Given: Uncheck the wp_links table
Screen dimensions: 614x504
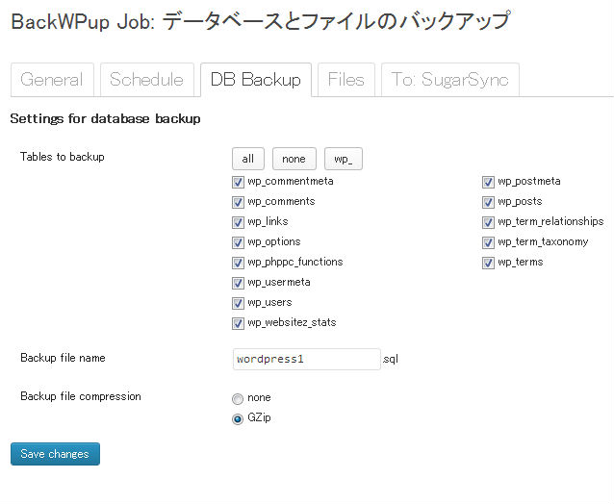Looking at the screenshot, I should (238, 222).
